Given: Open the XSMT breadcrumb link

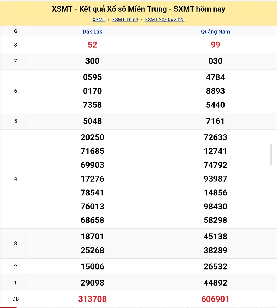Looking at the screenshot, I should tap(99, 20).
